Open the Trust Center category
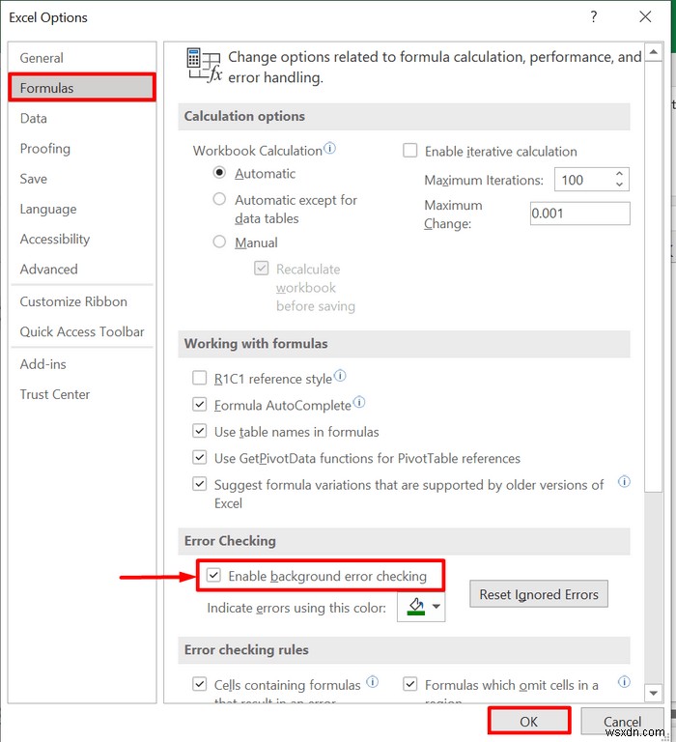This screenshot has height=742, width=676. (x=82, y=394)
